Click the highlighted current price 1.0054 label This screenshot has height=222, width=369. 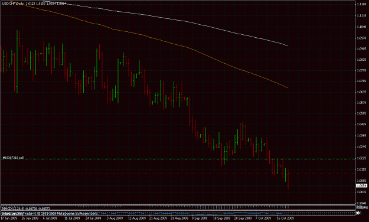[x=362, y=186]
